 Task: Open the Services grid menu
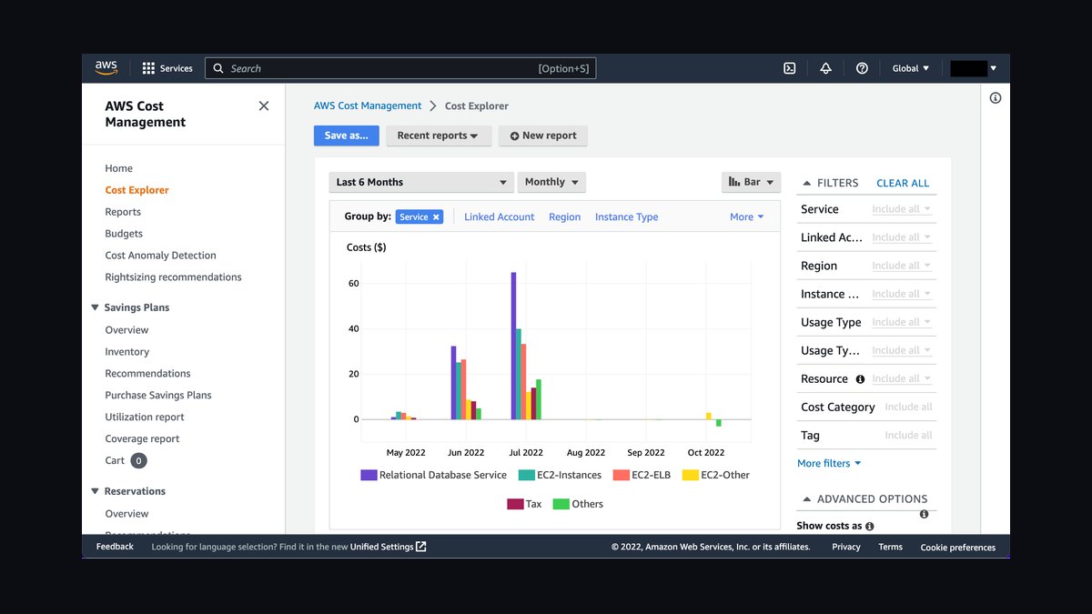click(x=167, y=68)
